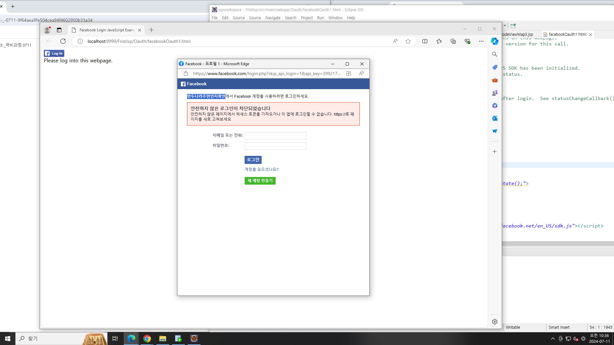Add this page to favorites star icon
This screenshot has height=345, width=614.
(x=408, y=41)
